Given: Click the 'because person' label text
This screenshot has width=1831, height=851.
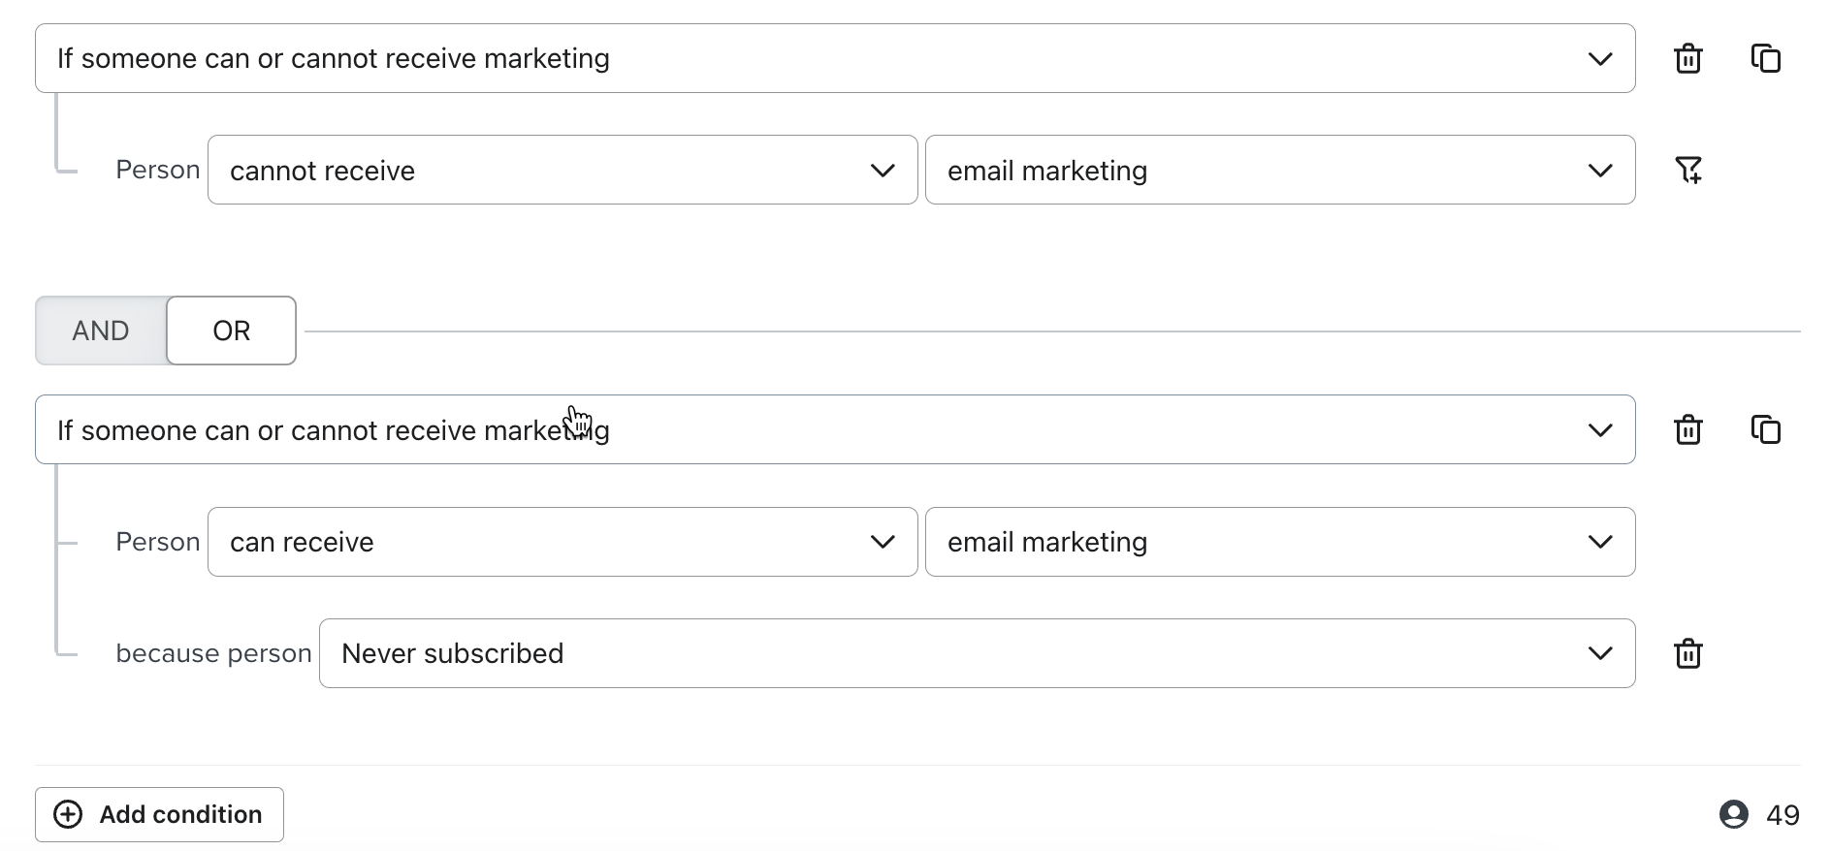Looking at the screenshot, I should click(x=213, y=654).
